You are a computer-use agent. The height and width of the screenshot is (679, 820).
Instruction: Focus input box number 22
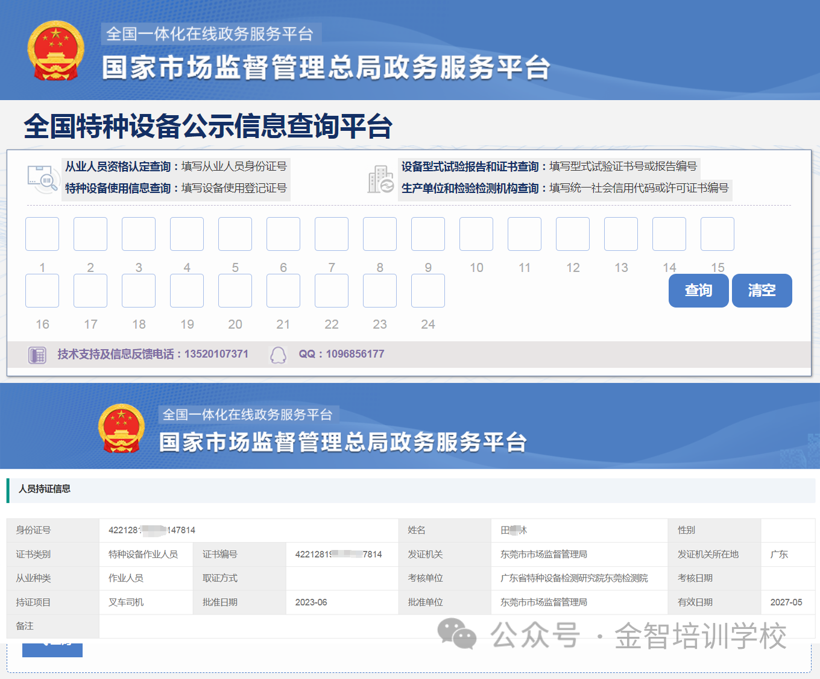(x=332, y=291)
